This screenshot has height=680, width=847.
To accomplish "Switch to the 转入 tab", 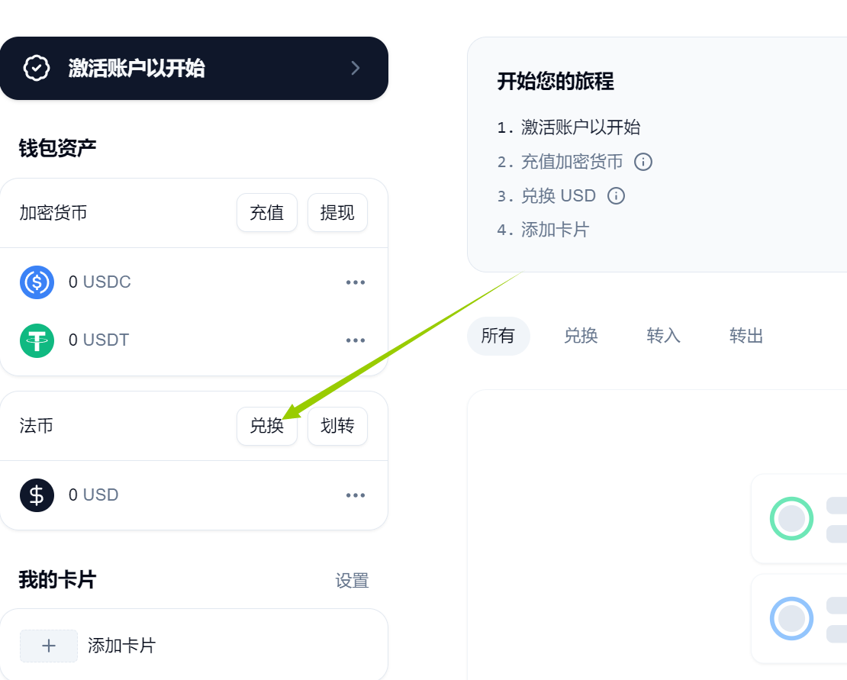I will pyautogui.click(x=663, y=335).
